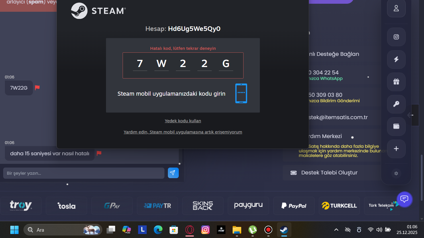424x238 pixels.
Task: Open the gear settings icon in sidebar
Action: pos(396,173)
